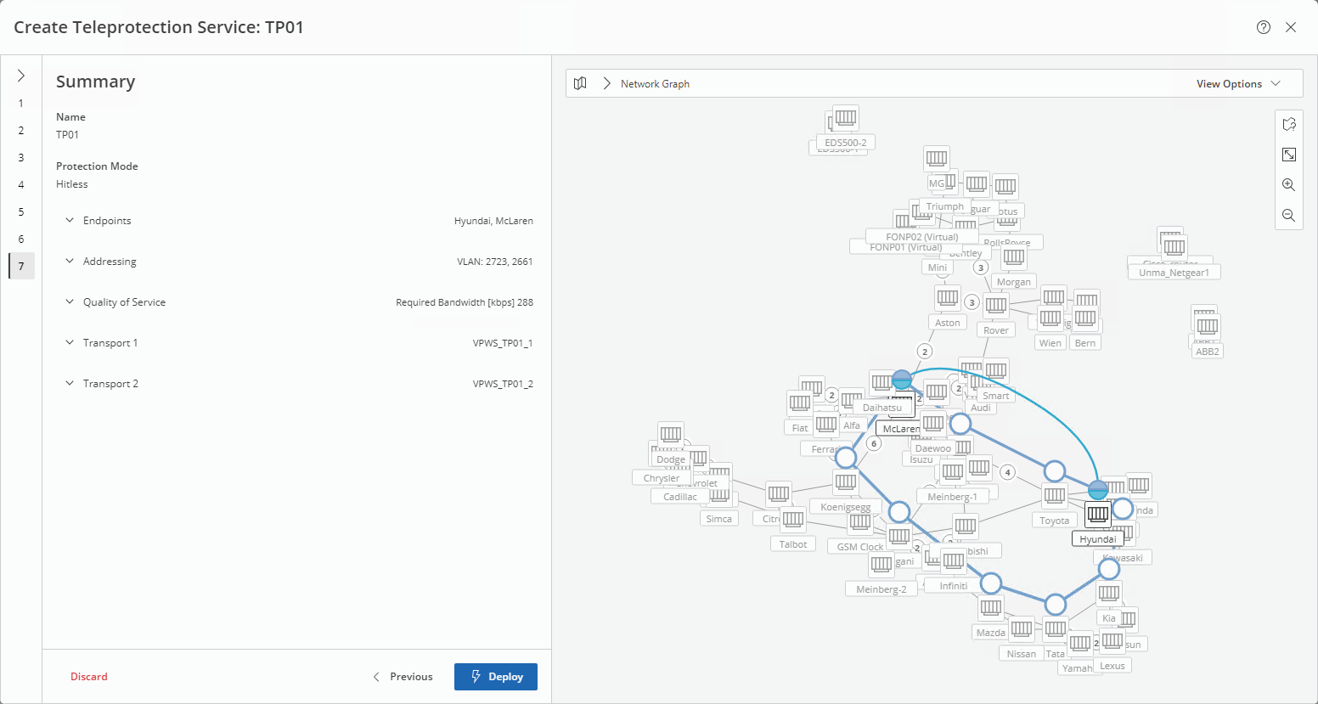
Task: Expand the wizard steps sidebar
Action: pyautogui.click(x=21, y=76)
